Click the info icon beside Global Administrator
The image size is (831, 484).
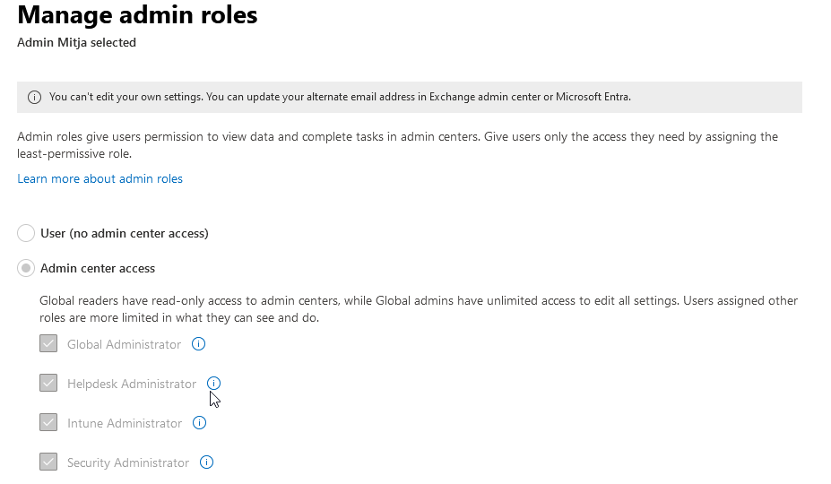[199, 344]
